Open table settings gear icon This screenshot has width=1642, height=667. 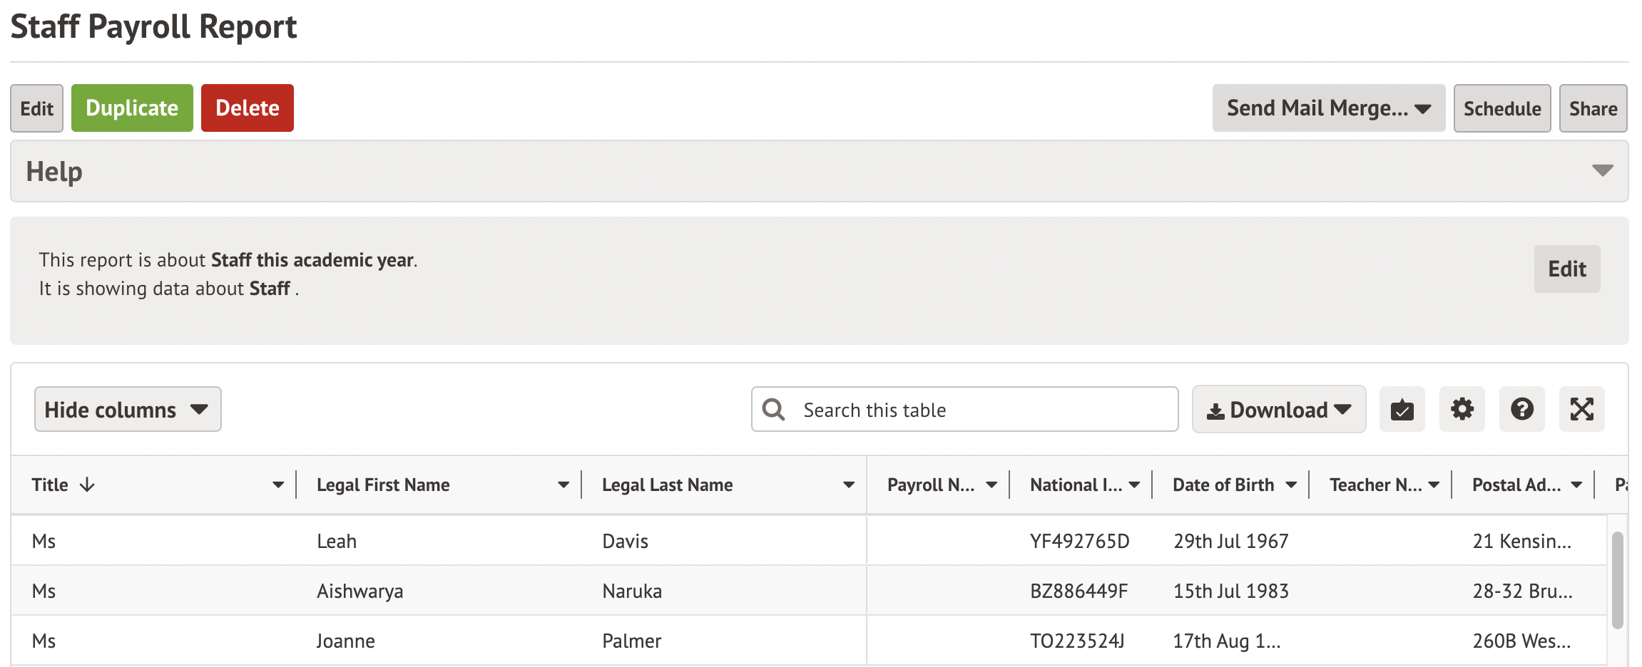click(x=1462, y=410)
